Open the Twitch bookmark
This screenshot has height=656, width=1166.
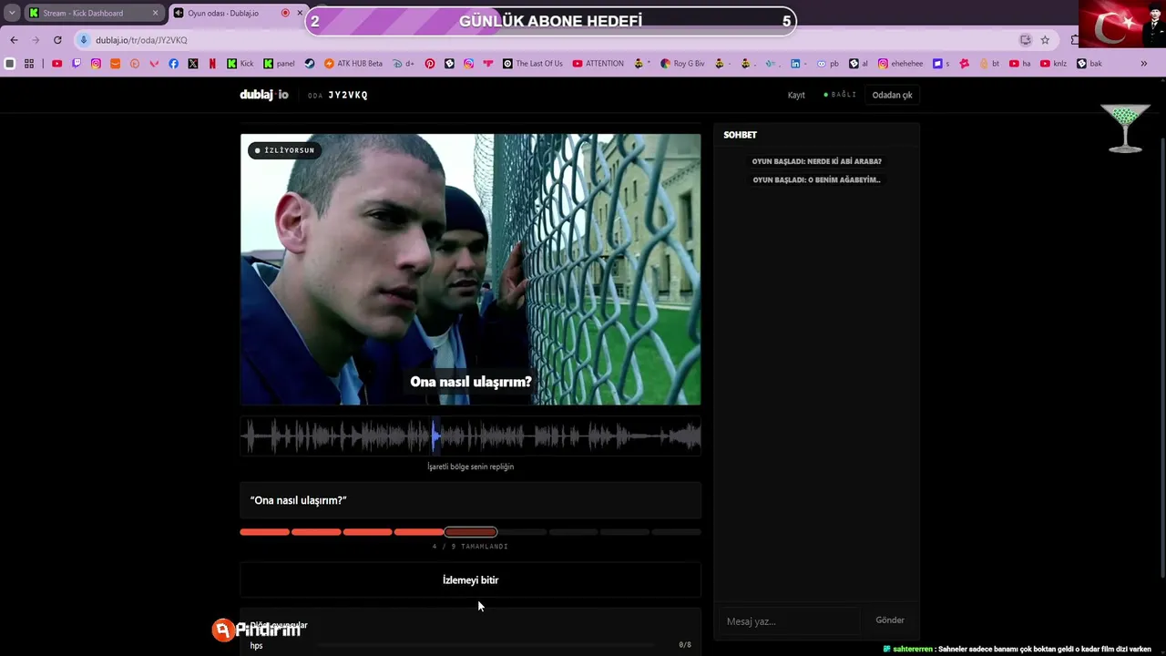point(77,64)
